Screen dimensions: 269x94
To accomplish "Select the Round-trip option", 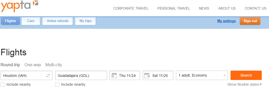I will (10, 65).
